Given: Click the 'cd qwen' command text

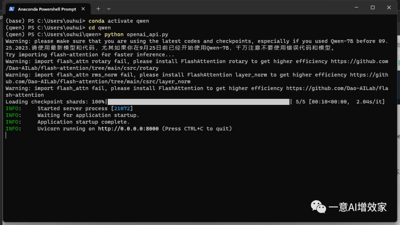Looking at the screenshot, I should (100, 27).
